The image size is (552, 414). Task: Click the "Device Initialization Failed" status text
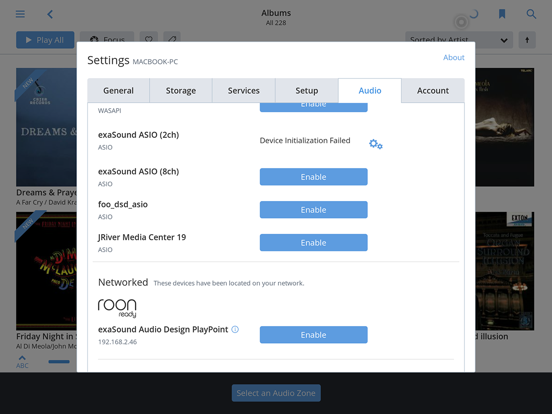pyautogui.click(x=305, y=141)
